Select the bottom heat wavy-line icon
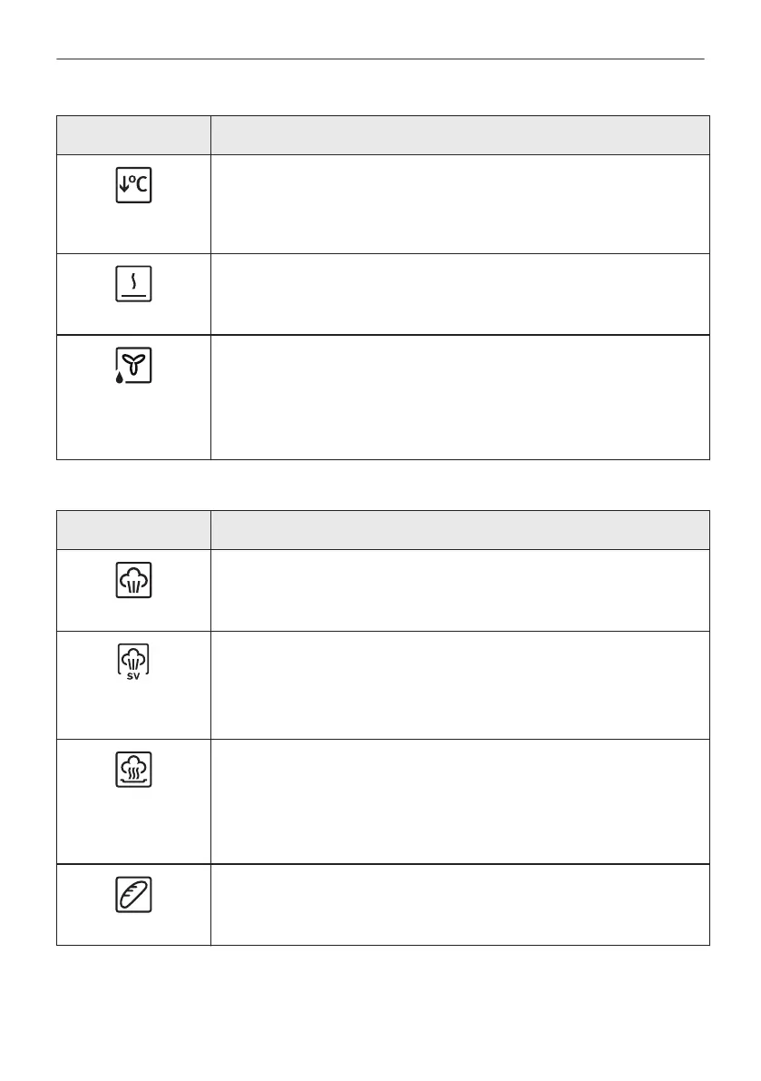761x1081 pixels. [x=133, y=284]
